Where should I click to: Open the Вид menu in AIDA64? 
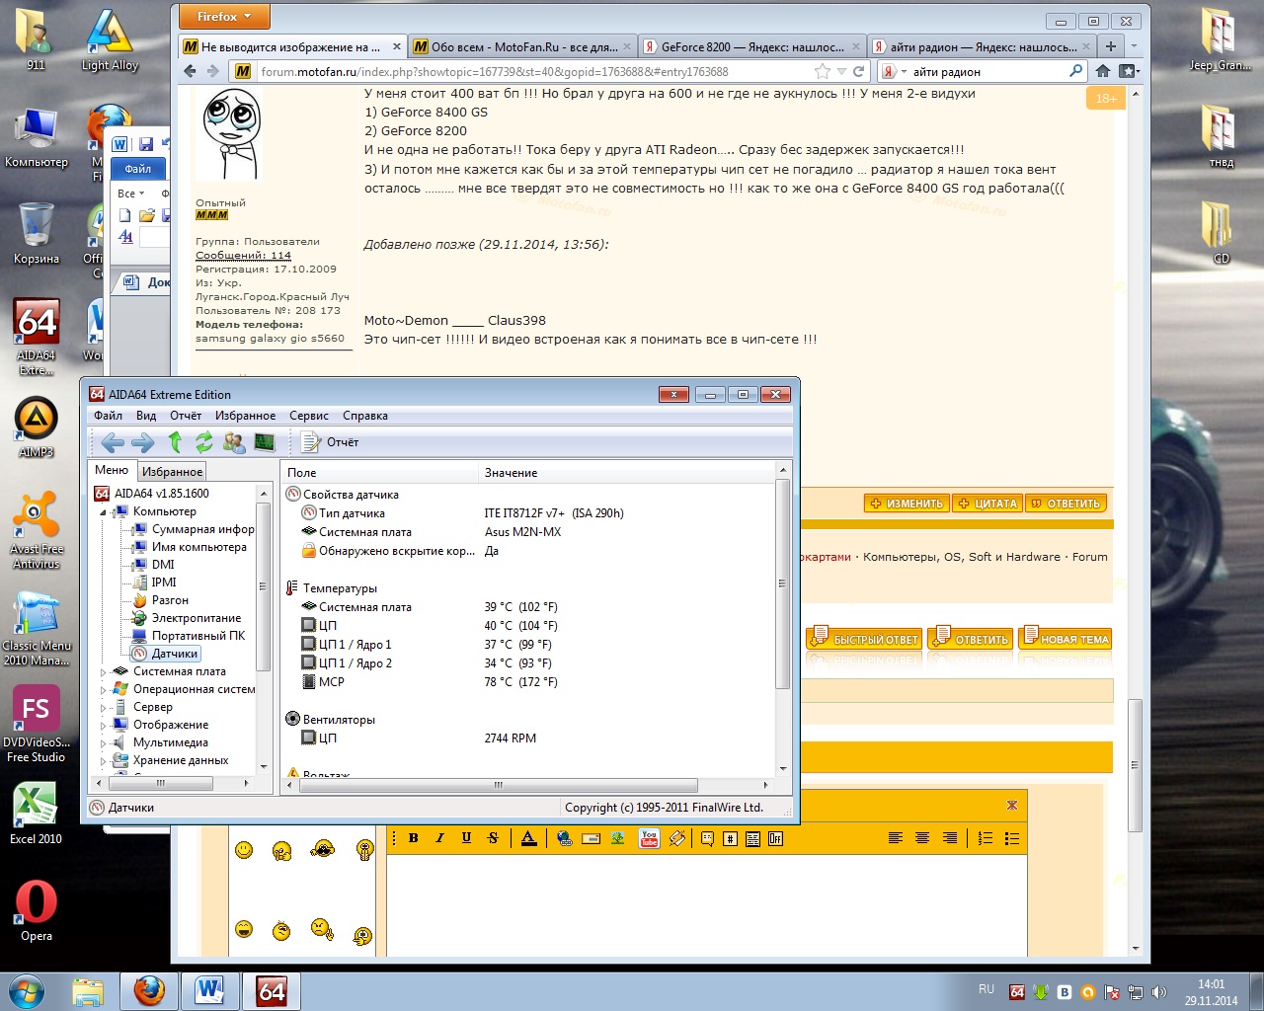146,416
